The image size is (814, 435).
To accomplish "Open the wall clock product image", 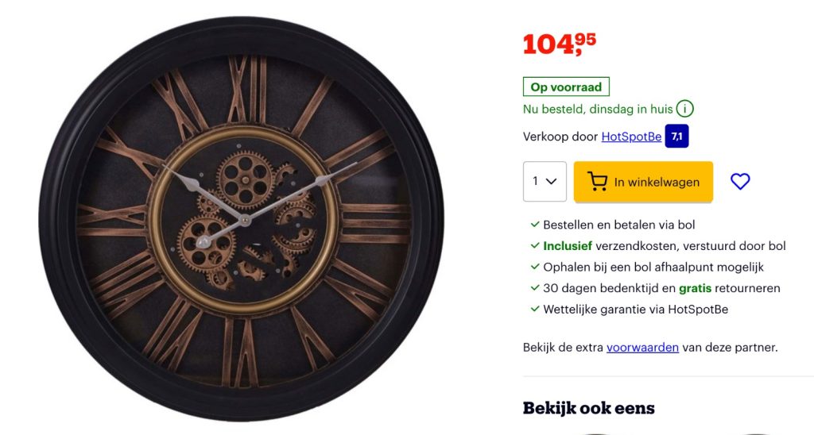I will coord(242,219).
